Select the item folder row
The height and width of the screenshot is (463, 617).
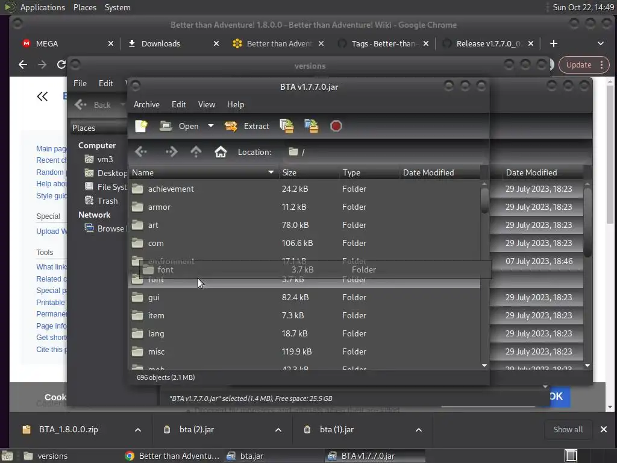(304, 315)
